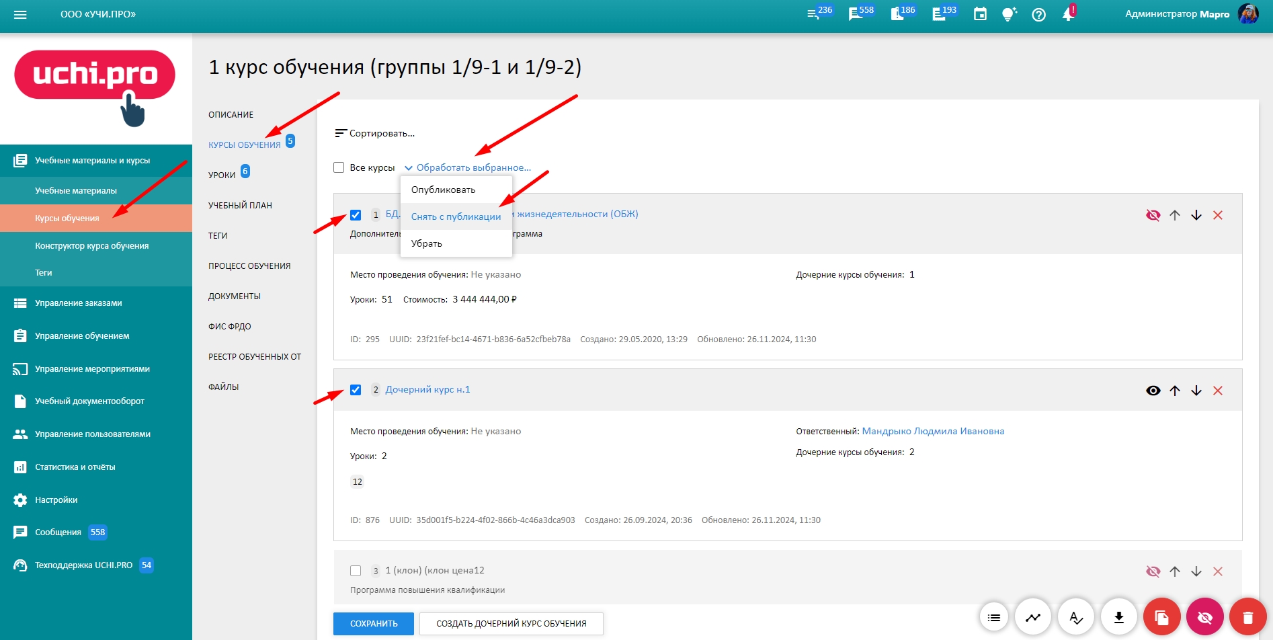Remove the ОБЖ course with red X
The height and width of the screenshot is (640, 1273).
click(x=1218, y=215)
